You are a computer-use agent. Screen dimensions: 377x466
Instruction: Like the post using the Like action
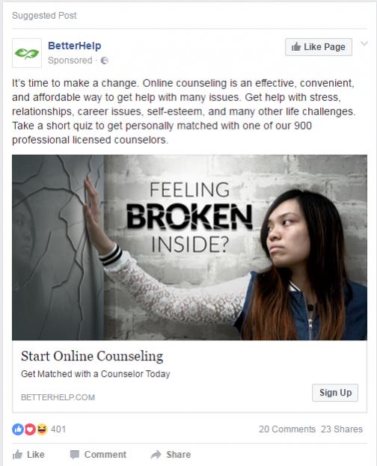[x=28, y=455]
